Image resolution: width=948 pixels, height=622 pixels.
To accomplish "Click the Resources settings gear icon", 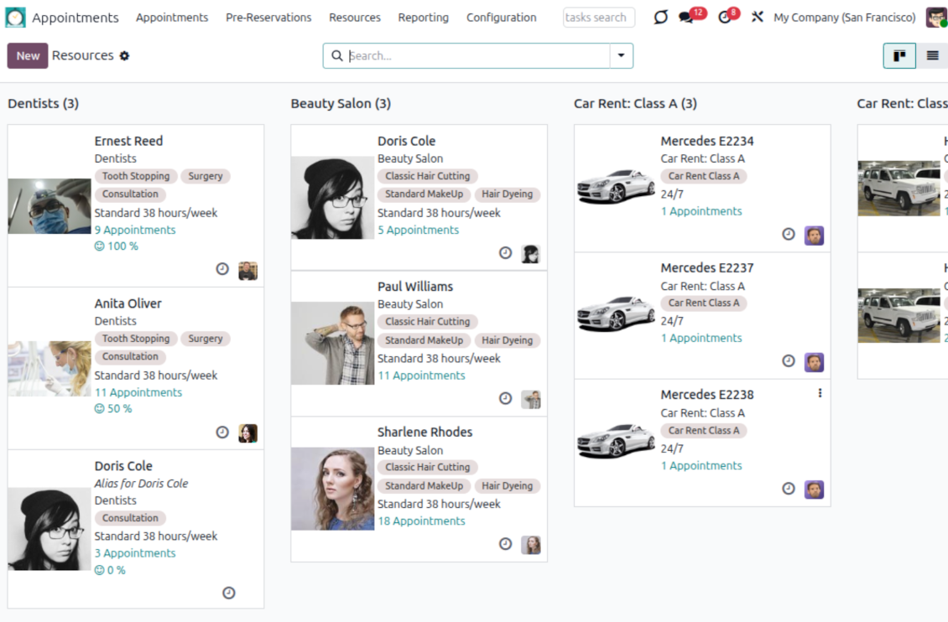I will pos(125,56).
